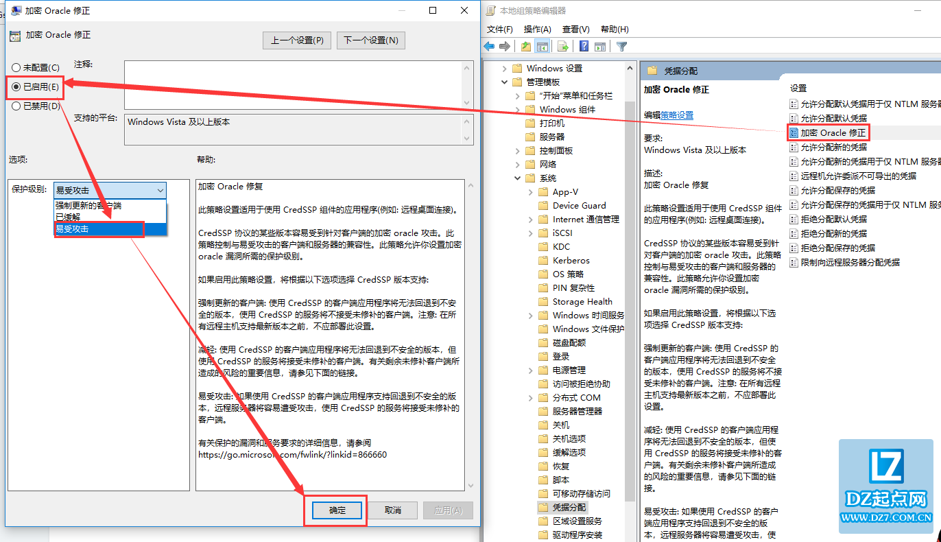Choose 已缓解 from the dropdown list
The image size is (941, 542).
pos(110,217)
